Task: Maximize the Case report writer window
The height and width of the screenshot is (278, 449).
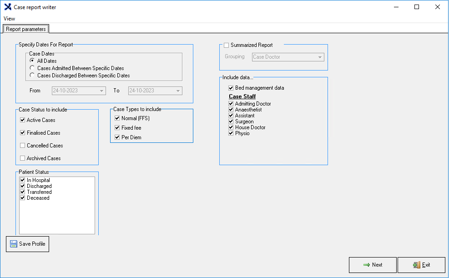Action: tap(417, 7)
